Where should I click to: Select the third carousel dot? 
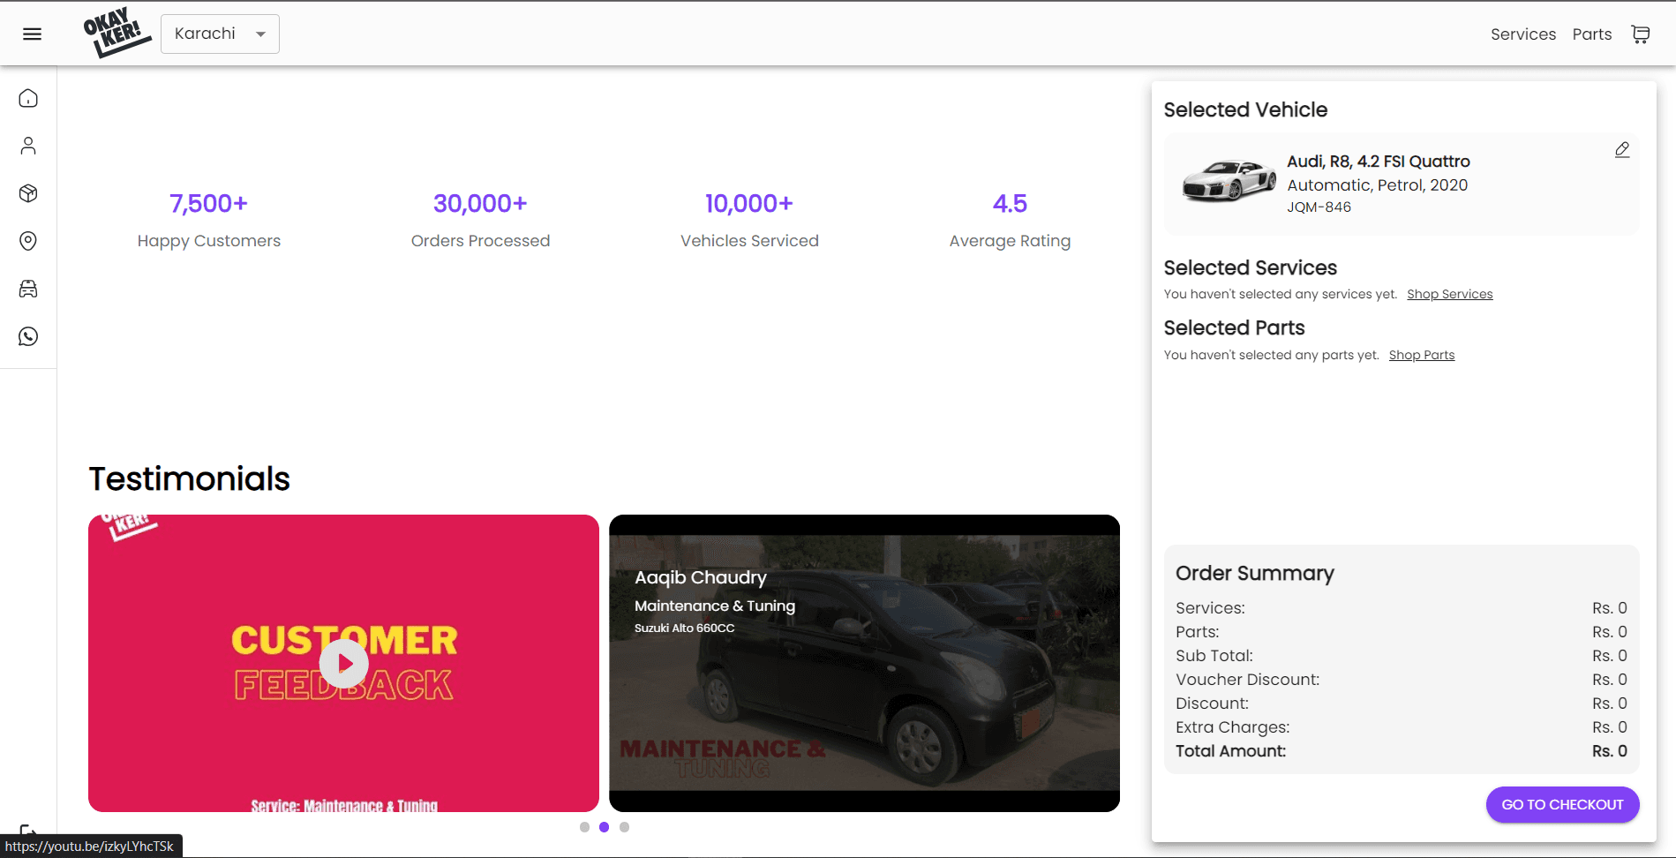tap(624, 827)
